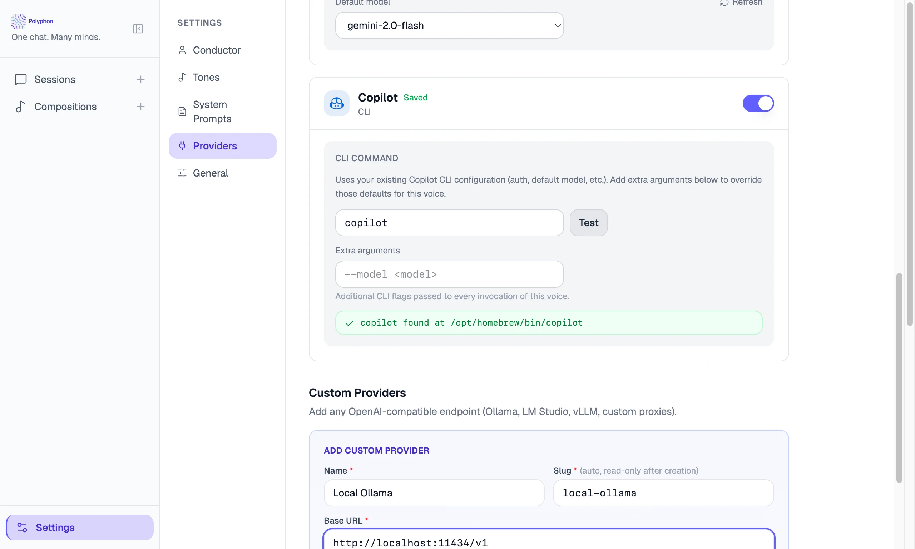The width and height of the screenshot is (915, 549).
Task: Disable the Copilot provider toggle
Action: [758, 103]
